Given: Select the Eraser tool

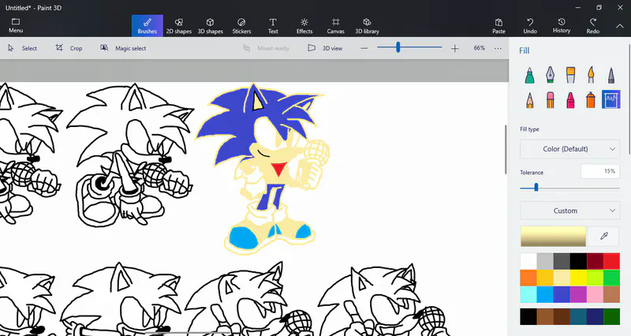Looking at the screenshot, I should [550, 100].
